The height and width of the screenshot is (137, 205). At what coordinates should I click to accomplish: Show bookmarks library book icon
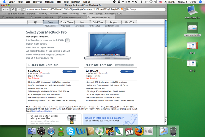[4, 14]
